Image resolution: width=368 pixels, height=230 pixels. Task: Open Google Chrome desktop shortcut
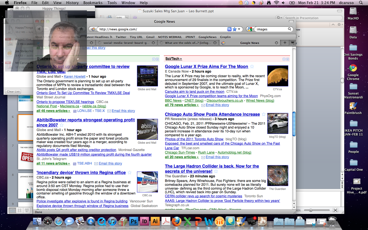point(353,68)
